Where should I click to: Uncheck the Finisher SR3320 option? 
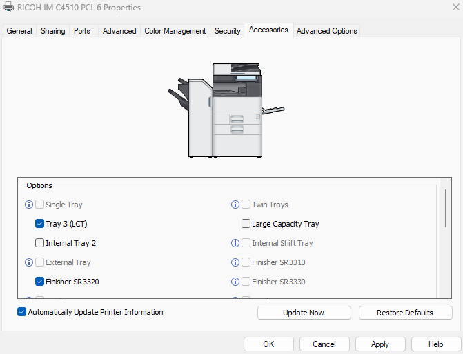pos(39,282)
